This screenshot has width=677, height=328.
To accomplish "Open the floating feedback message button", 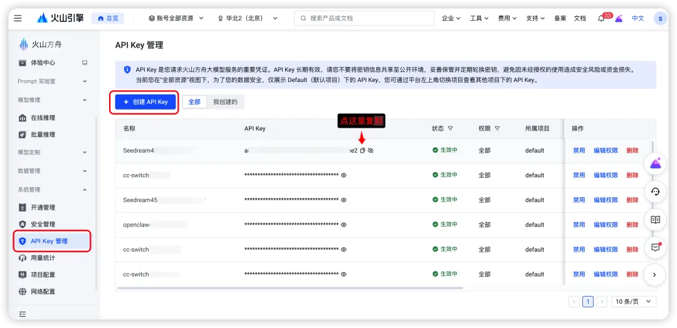I will pyautogui.click(x=655, y=247).
